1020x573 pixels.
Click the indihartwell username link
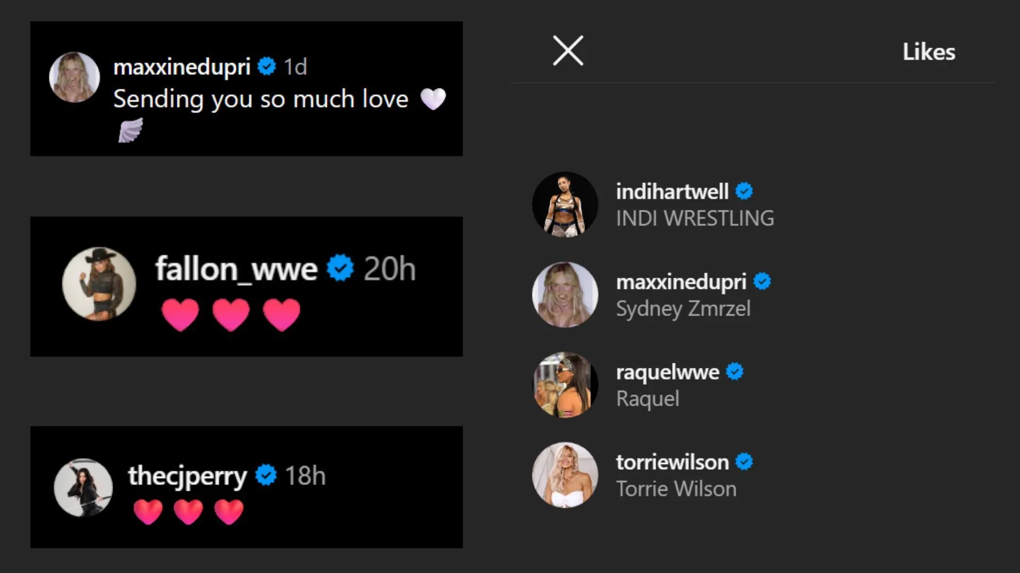point(672,192)
